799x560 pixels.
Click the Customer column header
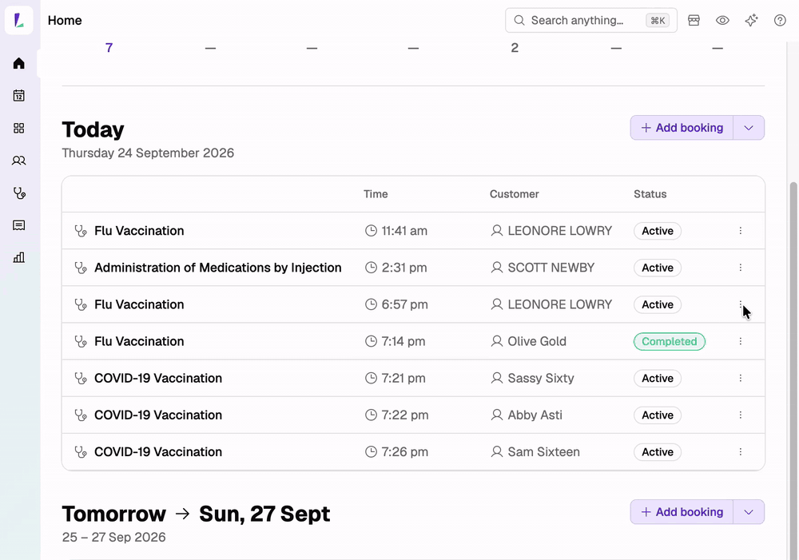point(514,194)
